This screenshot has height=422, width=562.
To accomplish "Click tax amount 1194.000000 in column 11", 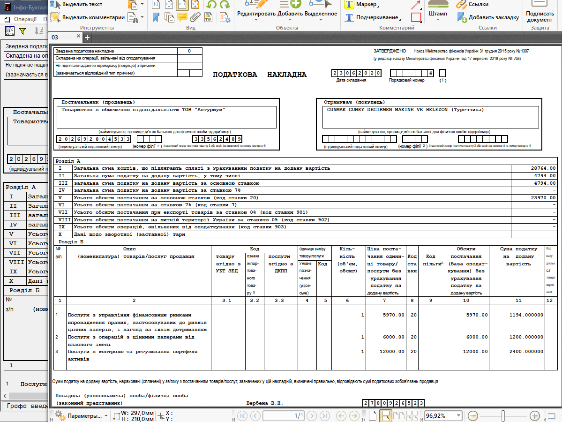I will click(x=526, y=315).
